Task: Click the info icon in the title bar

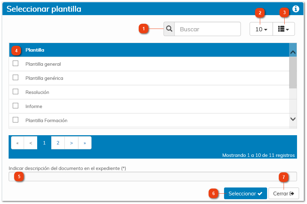Action: [x=296, y=9]
